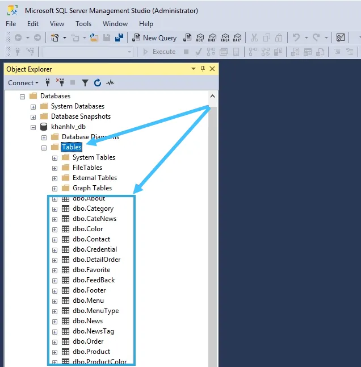The image size is (361, 367).
Task: Open the available databases combo box
Action: coord(88,52)
